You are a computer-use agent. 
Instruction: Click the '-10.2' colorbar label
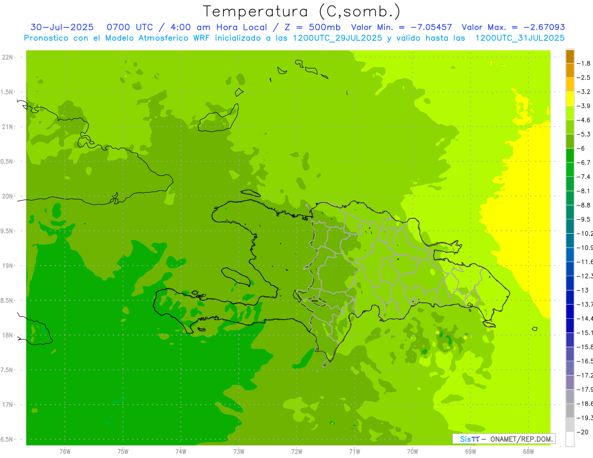585,233
